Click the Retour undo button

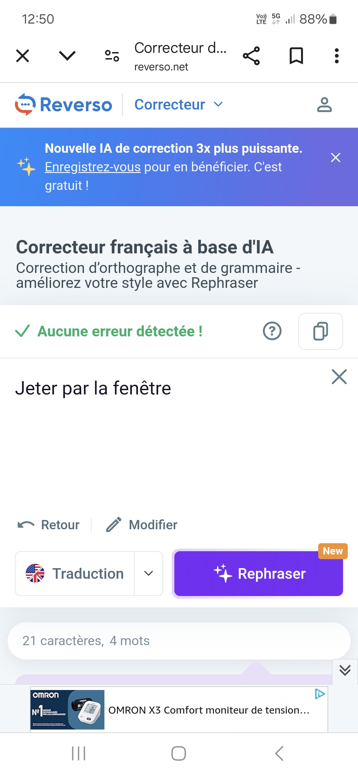pos(49,525)
